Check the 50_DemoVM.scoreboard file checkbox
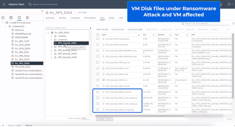The width and height of the screenshot is (235, 127). [98, 45]
